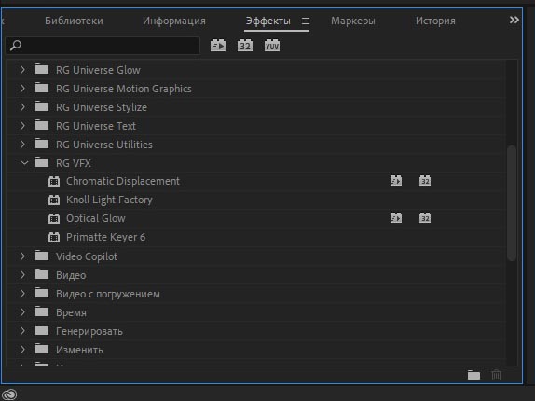Expand RG Universe Motion Graphics folder

[x=23, y=89]
